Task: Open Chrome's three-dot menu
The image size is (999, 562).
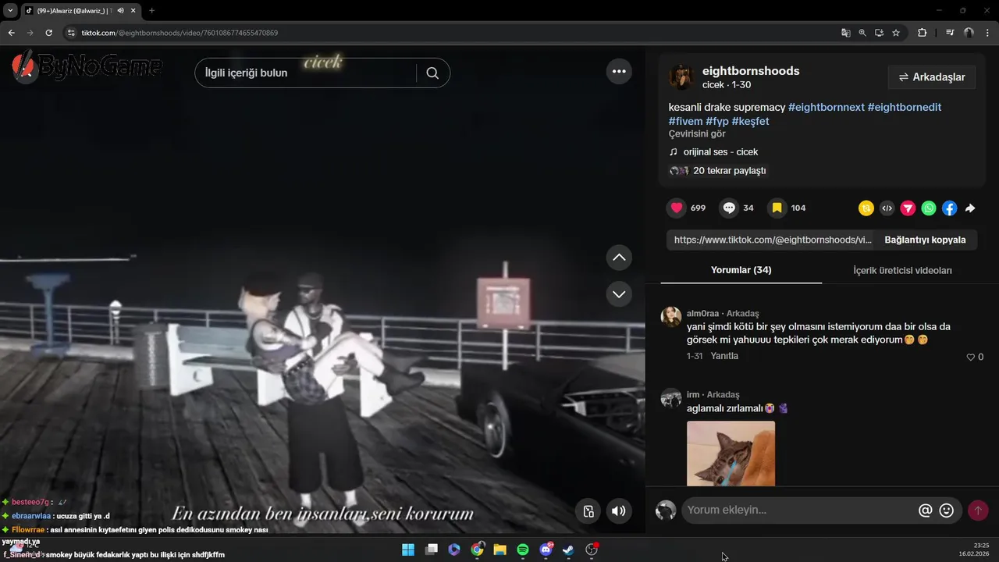Action: pos(988,33)
